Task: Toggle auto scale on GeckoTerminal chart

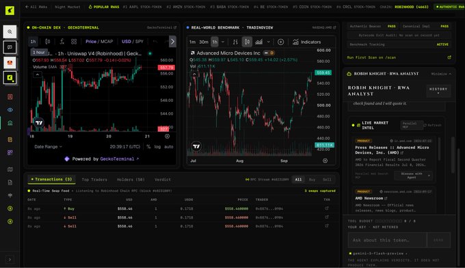Action: [x=169, y=147]
